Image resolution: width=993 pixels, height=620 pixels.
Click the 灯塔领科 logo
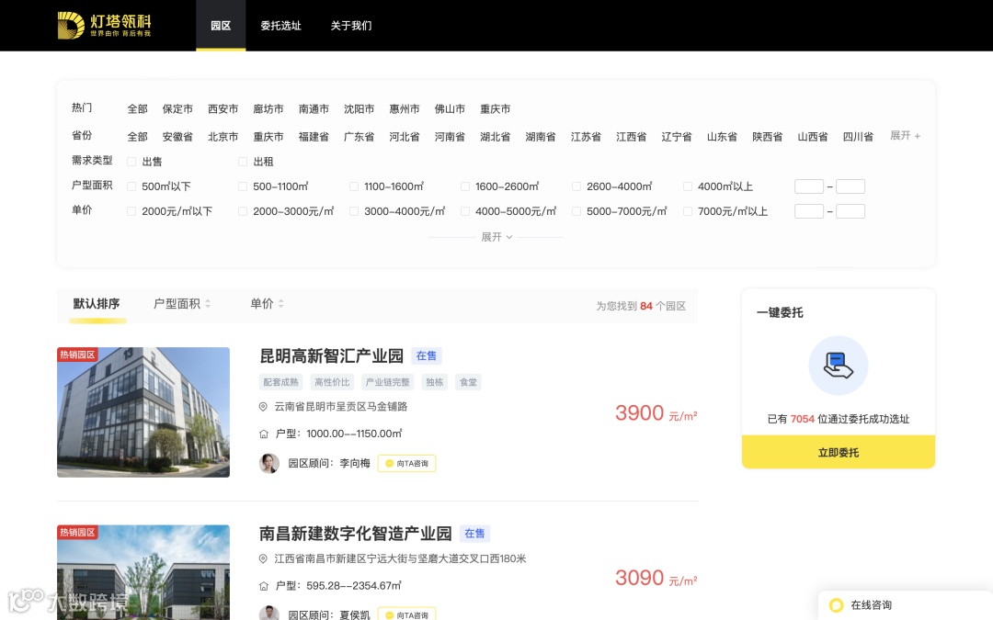point(105,26)
